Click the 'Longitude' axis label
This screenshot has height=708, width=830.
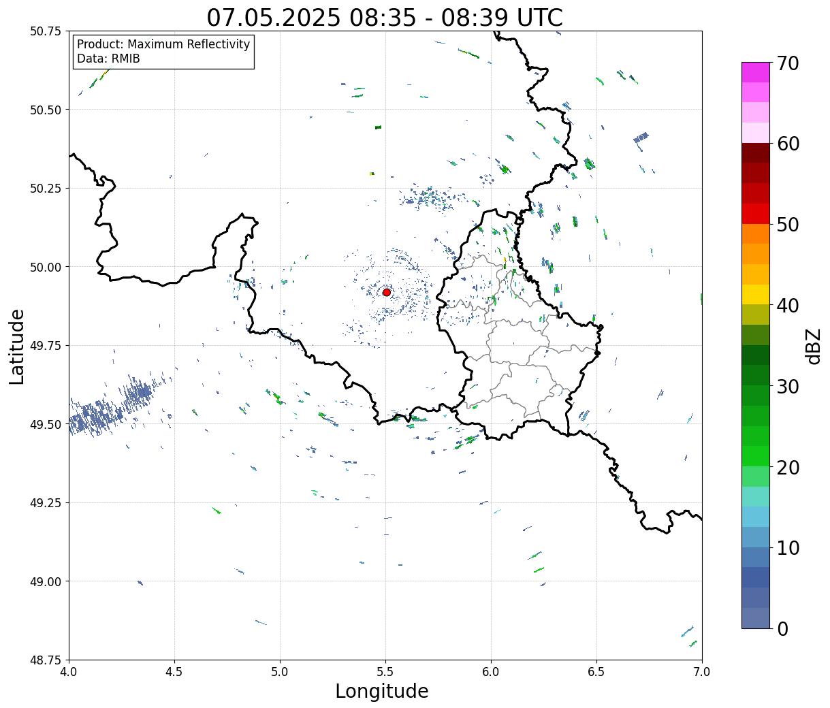click(382, 691)
